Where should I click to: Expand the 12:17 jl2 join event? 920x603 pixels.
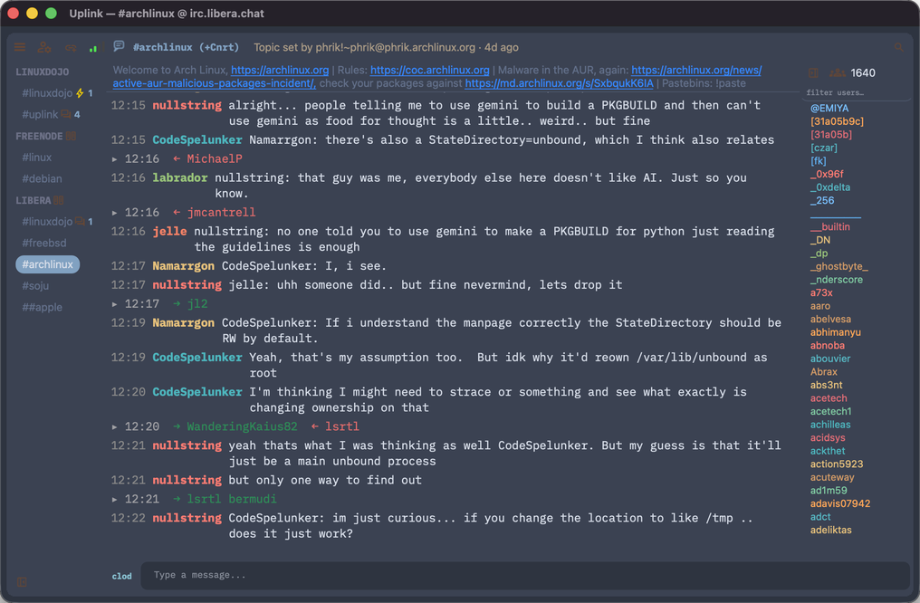114,304
